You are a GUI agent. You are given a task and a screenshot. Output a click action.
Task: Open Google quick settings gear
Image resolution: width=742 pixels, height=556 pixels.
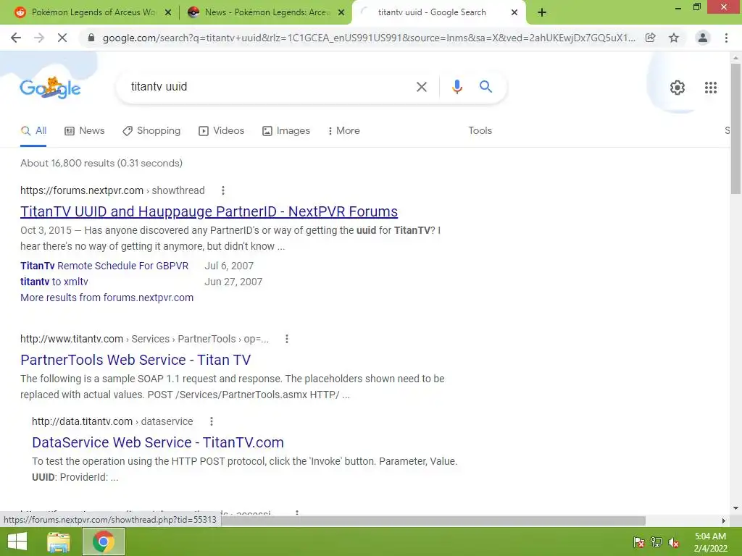678,88
